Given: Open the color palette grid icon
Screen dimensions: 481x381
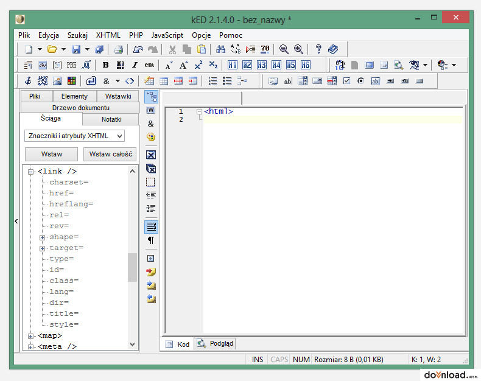Looking at the screenshot, I should point(72,81).
